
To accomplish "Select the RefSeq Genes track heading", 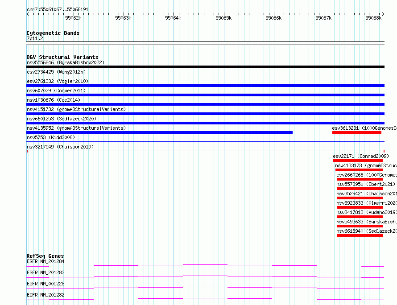I will pyautogui.click(x=45, y=256).
